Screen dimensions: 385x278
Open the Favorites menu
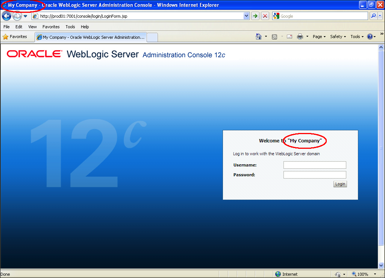coord(51,27)
